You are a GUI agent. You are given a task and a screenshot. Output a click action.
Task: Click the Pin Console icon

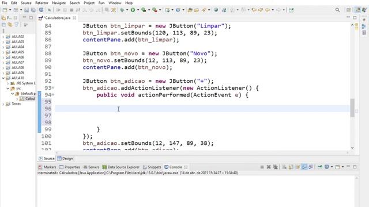point(319,167)
